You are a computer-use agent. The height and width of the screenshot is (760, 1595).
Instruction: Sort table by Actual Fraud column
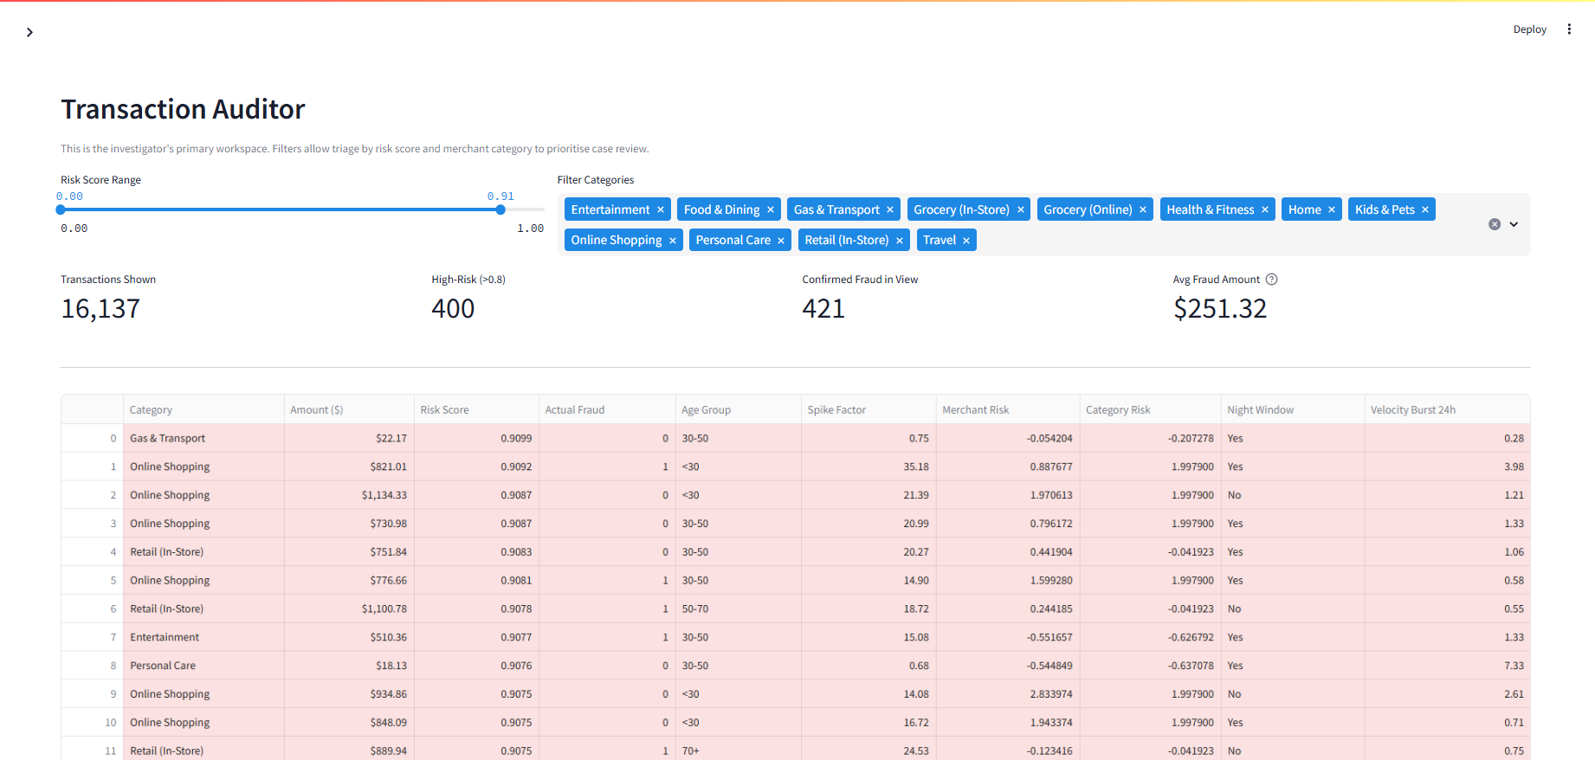point(607,409)
